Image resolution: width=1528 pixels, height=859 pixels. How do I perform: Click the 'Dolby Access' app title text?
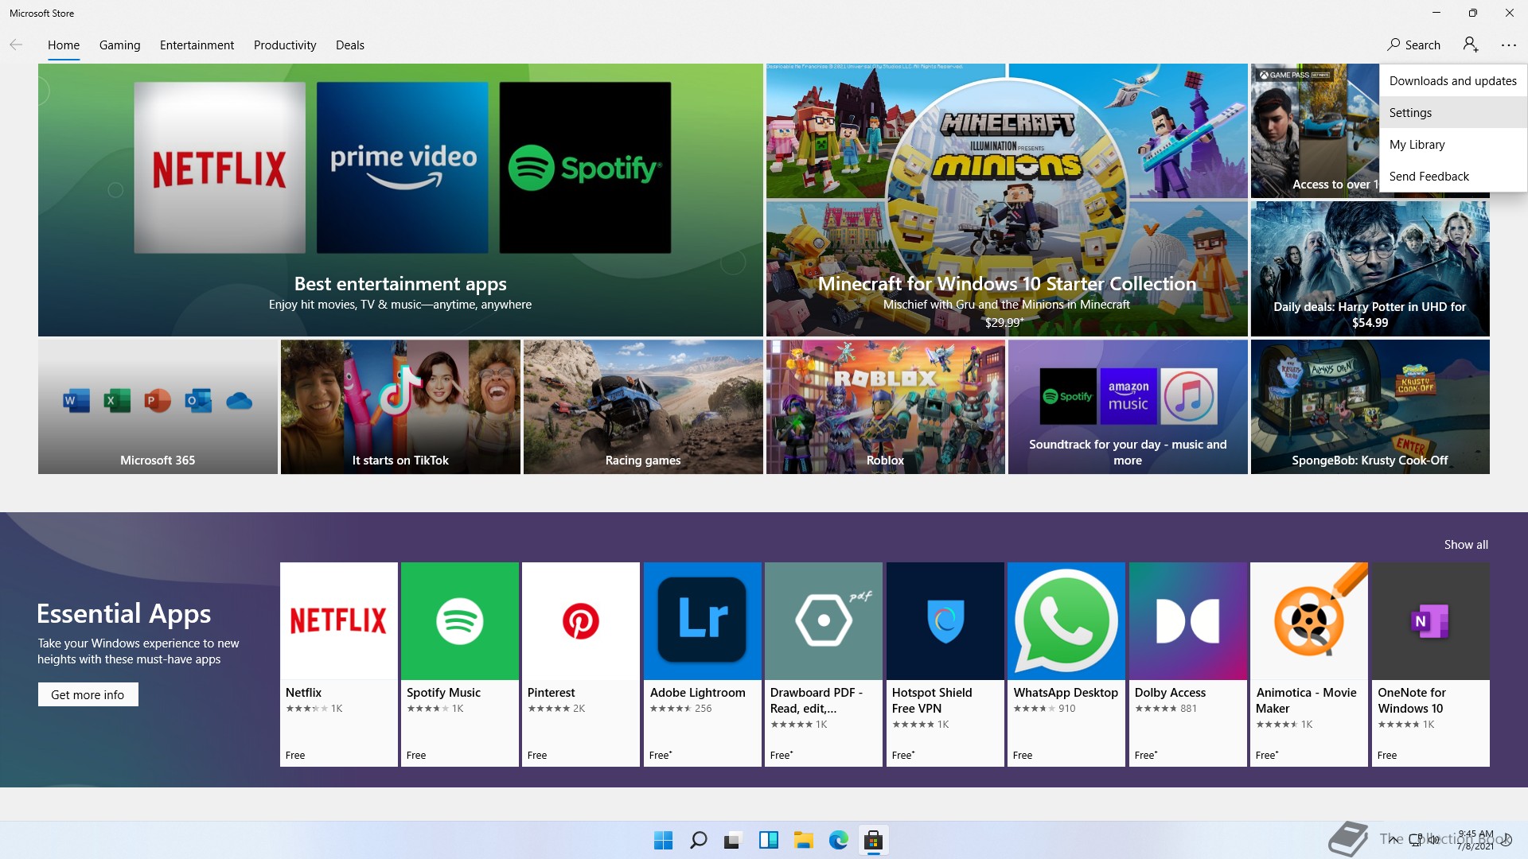point(1170,693)
